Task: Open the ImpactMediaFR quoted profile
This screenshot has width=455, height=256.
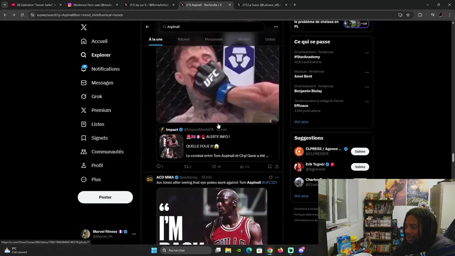Action: click(x=198, y=130)
